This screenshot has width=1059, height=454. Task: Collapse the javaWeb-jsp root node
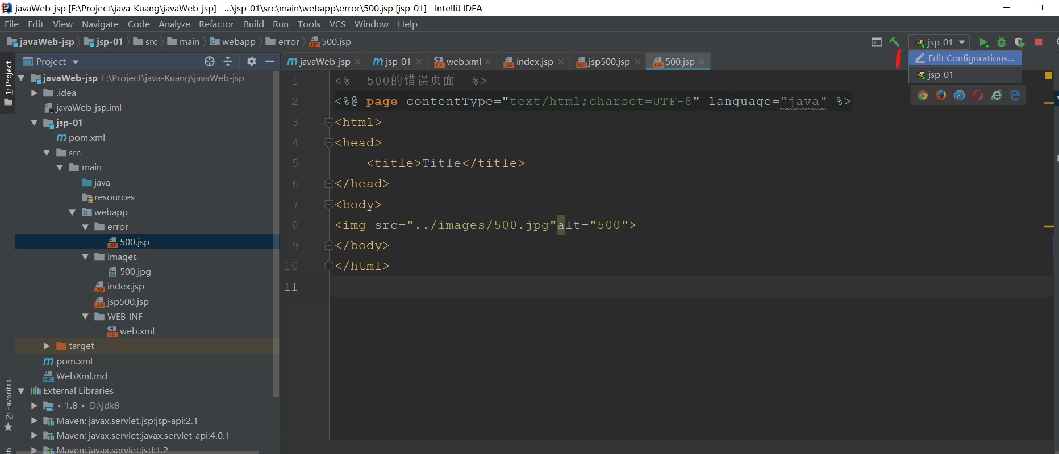pyautogui.click(x=21, y=78)
